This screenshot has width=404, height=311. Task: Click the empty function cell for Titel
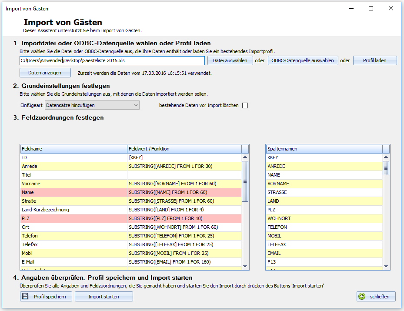click(184, 175)
